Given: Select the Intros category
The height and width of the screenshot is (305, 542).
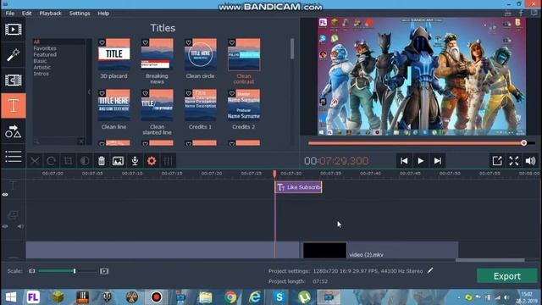Looking at the screenshot, I should coord(41,74).
